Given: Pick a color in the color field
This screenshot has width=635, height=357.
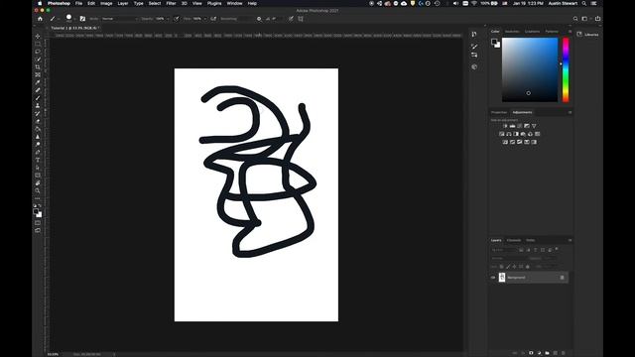Looking at the screenshot, I should [x=530, y=69].
